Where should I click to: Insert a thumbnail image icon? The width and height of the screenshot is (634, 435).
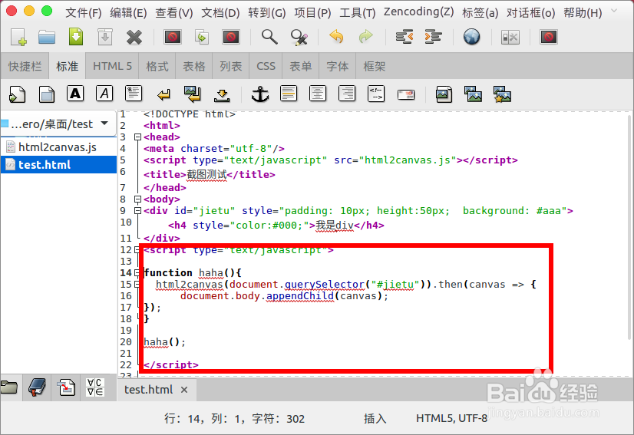pos(473,94)
